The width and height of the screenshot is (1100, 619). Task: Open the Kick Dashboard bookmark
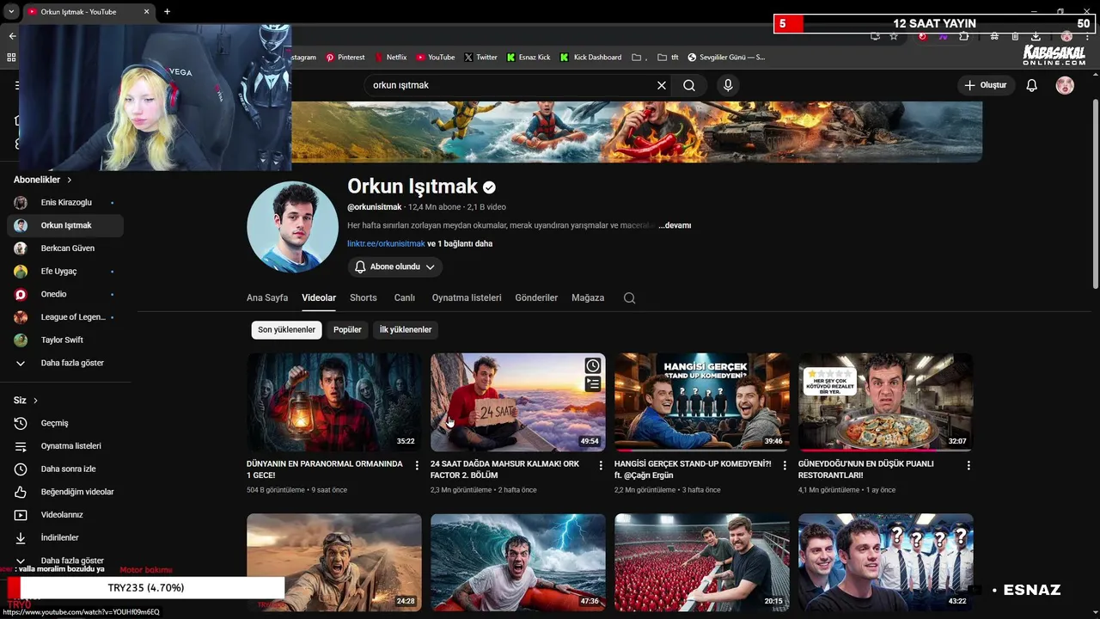click(x=590, y=58)
